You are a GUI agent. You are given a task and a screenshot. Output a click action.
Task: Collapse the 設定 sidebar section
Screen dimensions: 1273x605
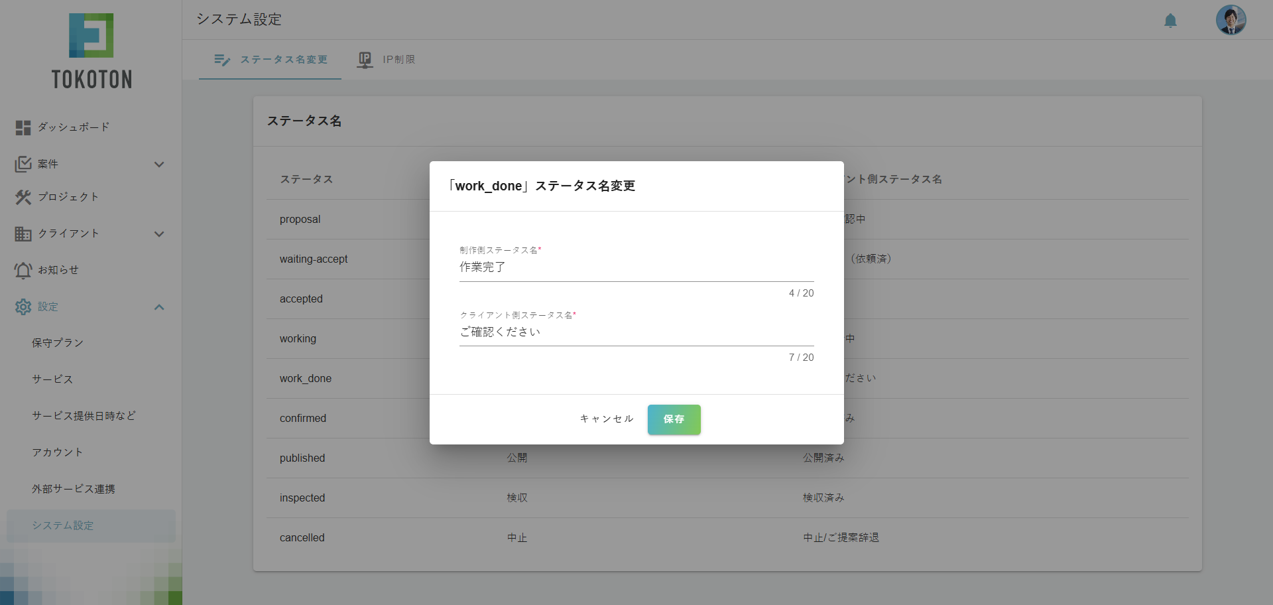click(159, 307)
